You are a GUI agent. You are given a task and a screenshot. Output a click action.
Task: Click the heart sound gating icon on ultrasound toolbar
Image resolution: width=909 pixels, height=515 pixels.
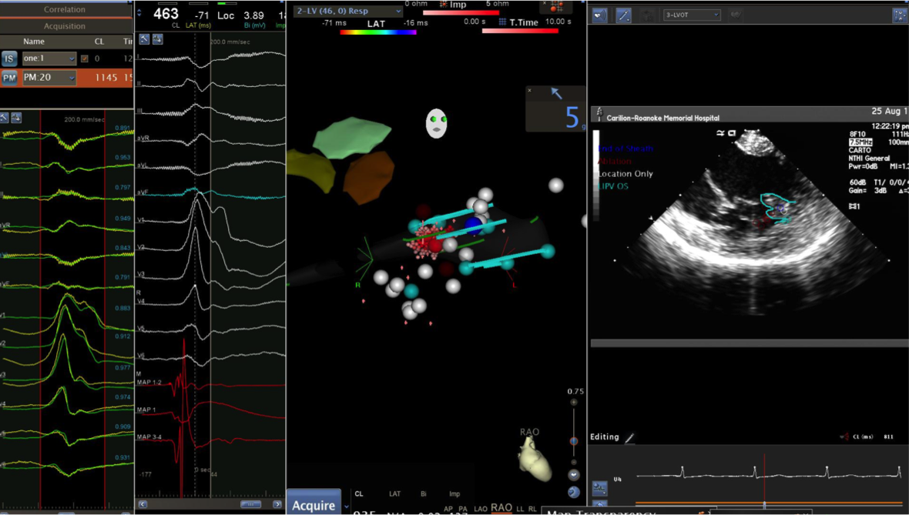click(x=599, y=15)
